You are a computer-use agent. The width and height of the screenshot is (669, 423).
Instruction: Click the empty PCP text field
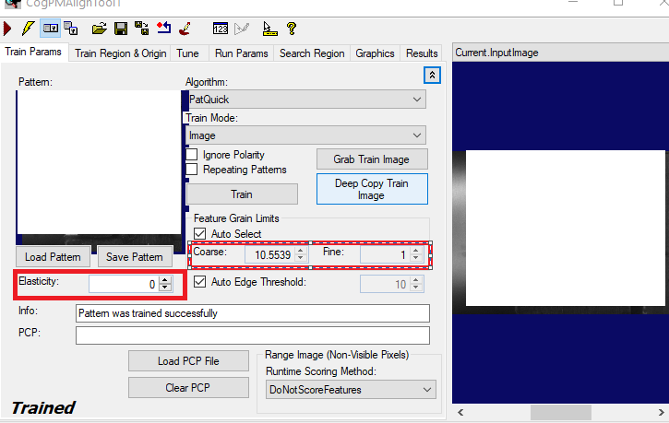[253, 335]
